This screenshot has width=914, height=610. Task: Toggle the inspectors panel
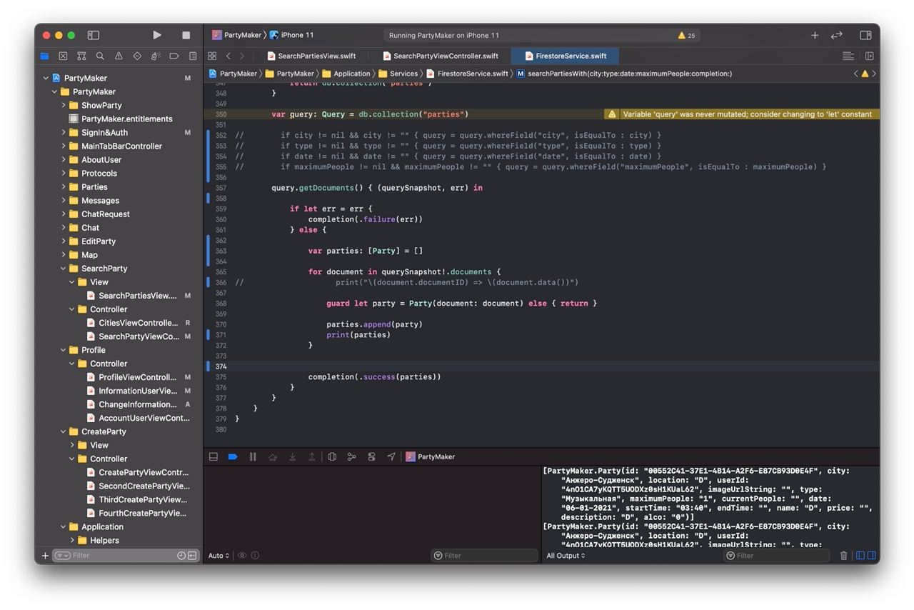(865, 35)
